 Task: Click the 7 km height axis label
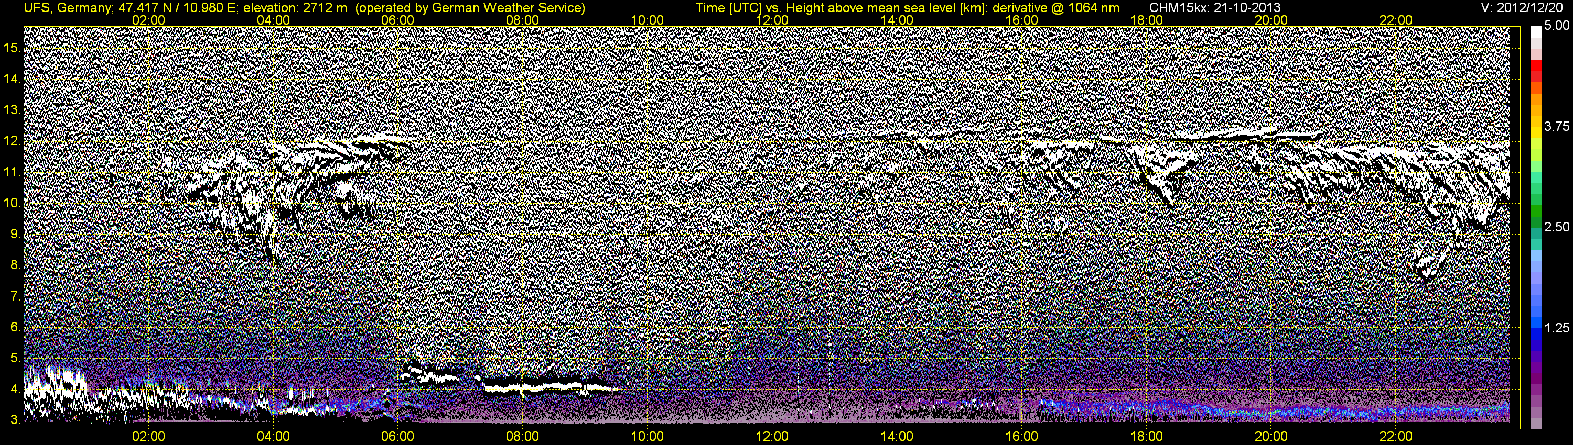(15, 296)
